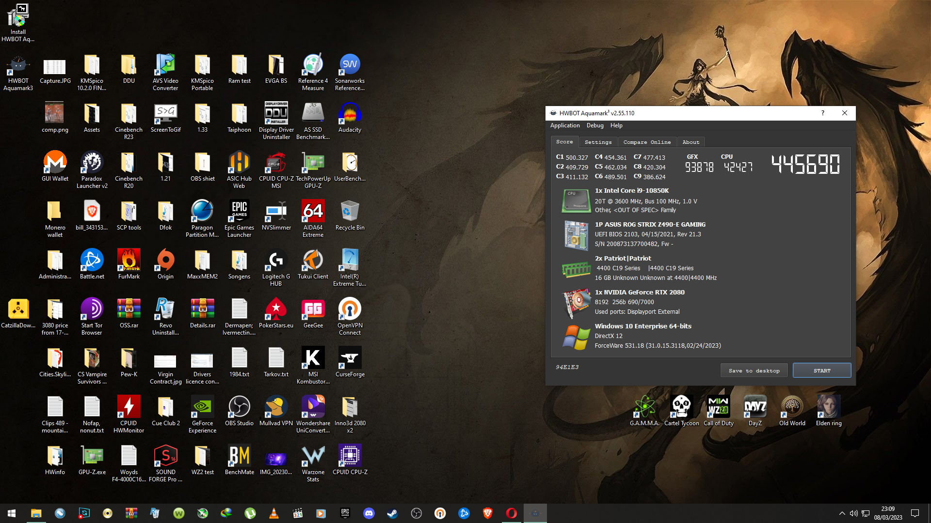Select the Install HWBOT Aquamark desktop icon
Image resolution: width=931 pixels, height=523 pixels.
coord(18,23)
